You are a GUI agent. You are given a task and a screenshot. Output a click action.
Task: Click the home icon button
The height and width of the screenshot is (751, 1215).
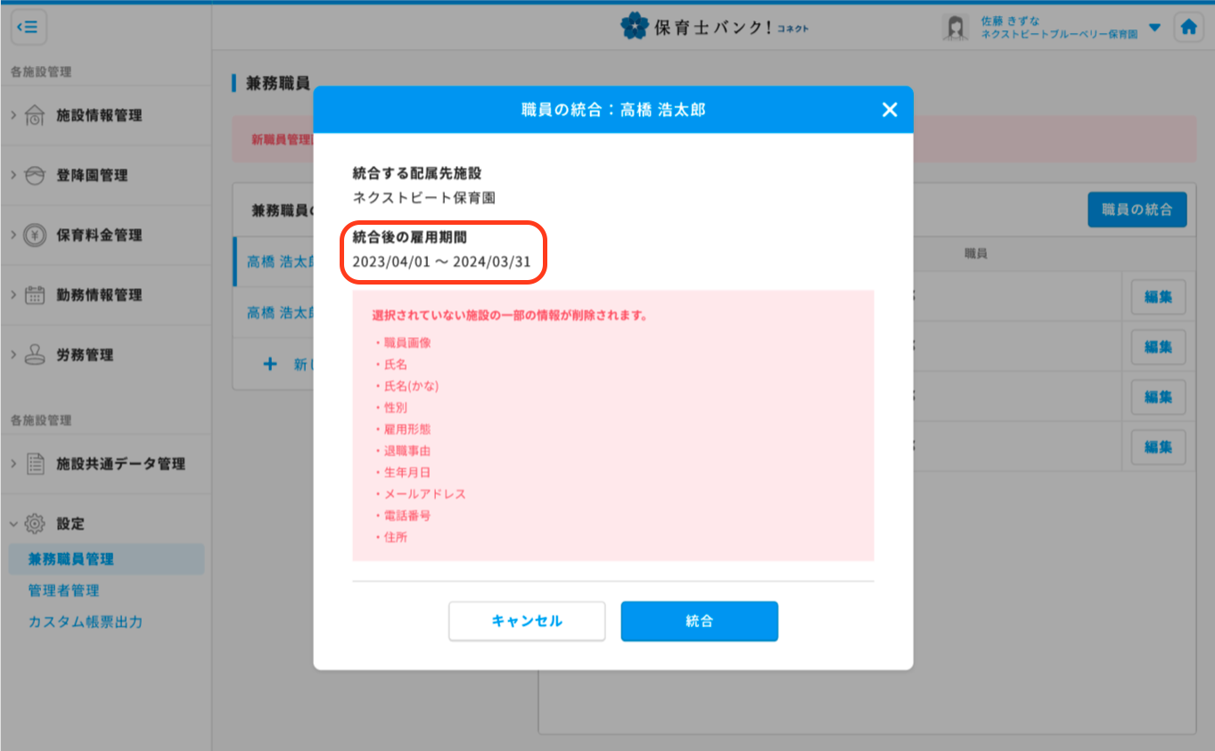(x=1187, y=28)
